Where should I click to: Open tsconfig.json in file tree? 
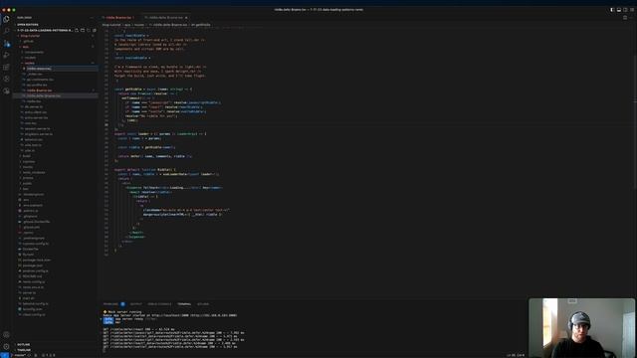[32, 309]
